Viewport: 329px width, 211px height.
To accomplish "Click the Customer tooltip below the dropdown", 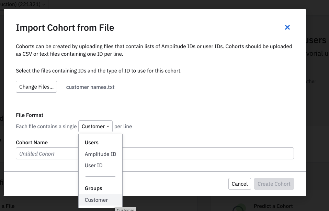I will click(x=125, y=209).
